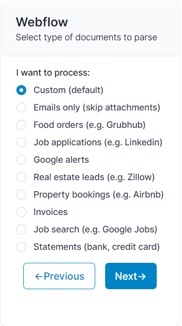The height and width of the screenshot is (326, 182).
Task: Select the Google alerts radio button
Action: click(x=21, y=160)
